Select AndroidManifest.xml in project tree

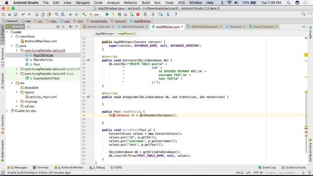click(41, 41)
